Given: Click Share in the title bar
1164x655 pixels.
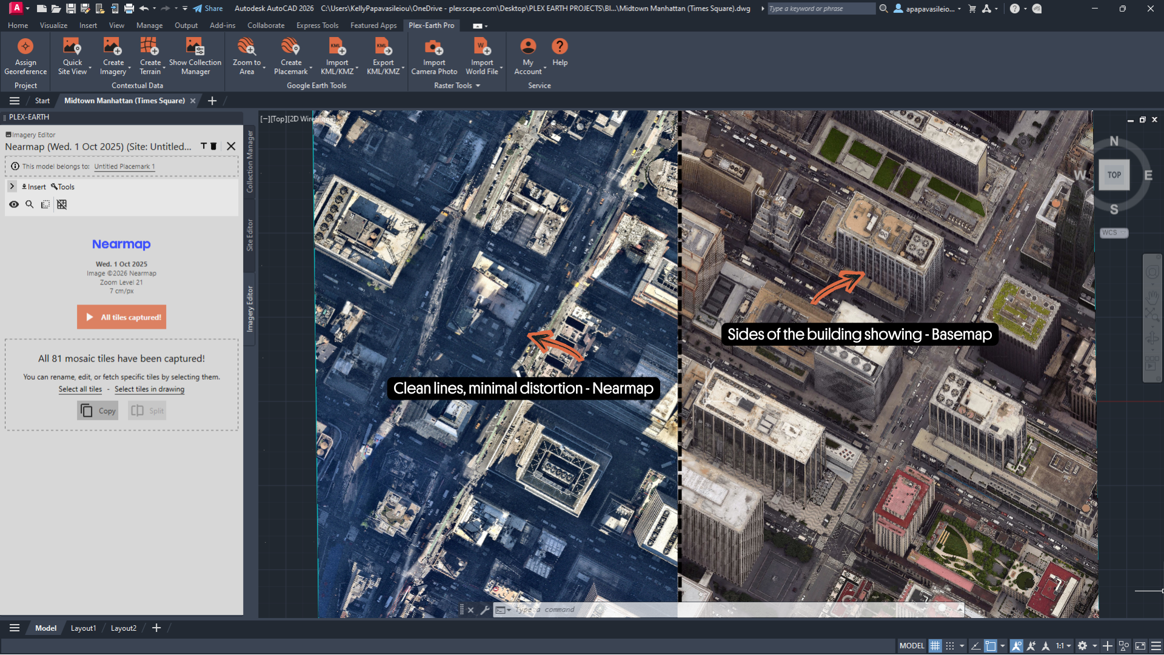Looking at the screenshot, I should click(208, 8).
